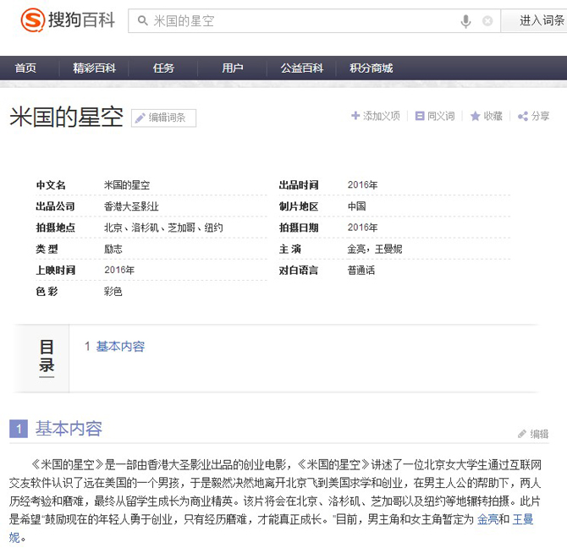Click the 分享 share icon
Viewport: 567px width, 559px height.
tap(523, 116)
